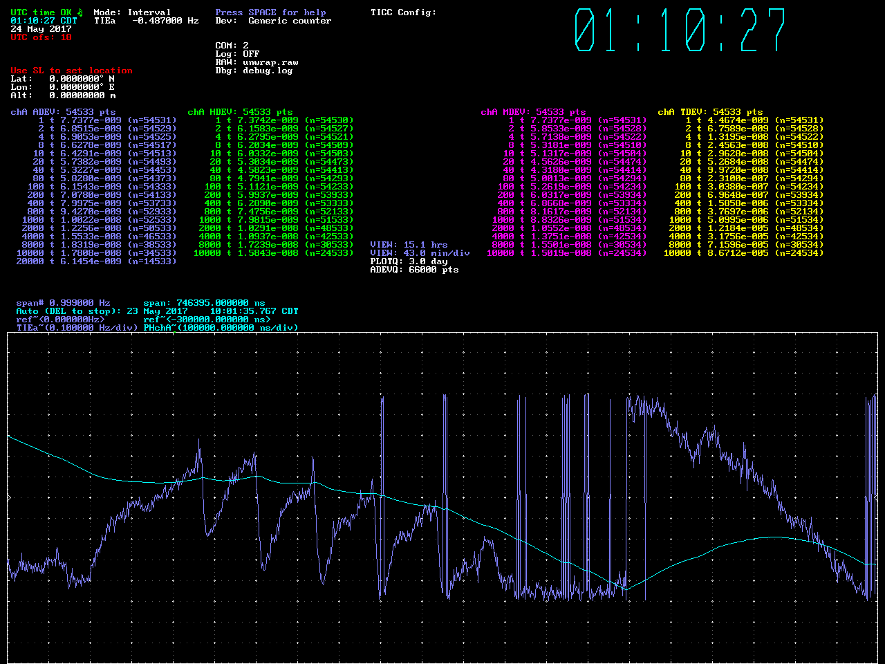Click the '24 May 2017' date line

click(41, 29)
